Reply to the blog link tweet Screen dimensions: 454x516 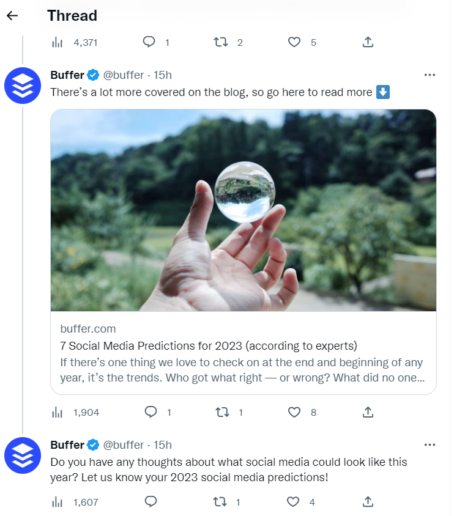point(150,412)
